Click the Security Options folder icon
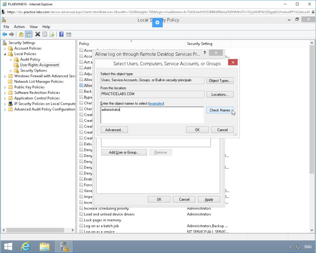 pyautogui.click(x=16, y=70)
